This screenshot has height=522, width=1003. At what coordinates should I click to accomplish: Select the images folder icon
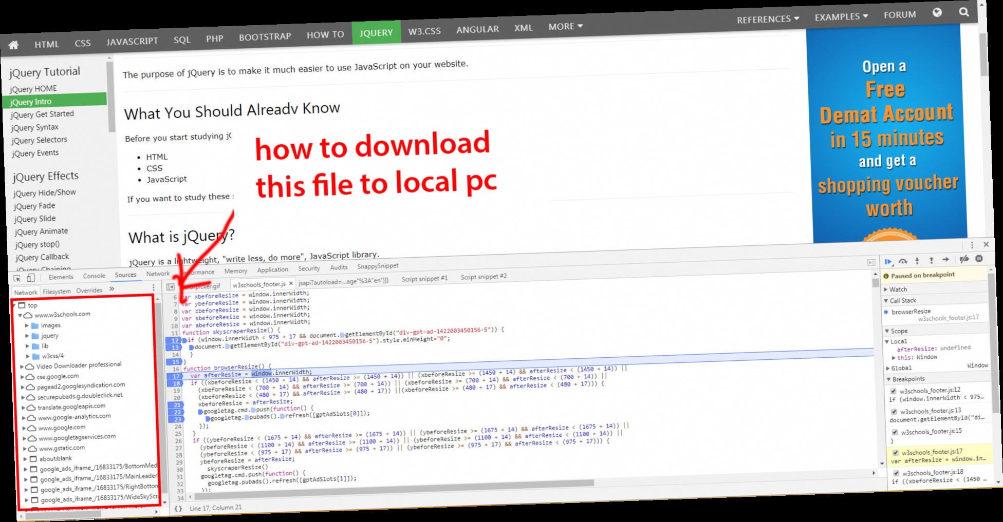[35, 326]
